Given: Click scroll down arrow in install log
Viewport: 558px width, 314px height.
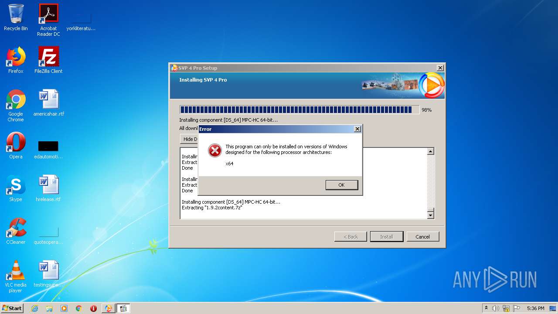Looking at the screenshot, I should pyautogui.click(x=430, y=215).
